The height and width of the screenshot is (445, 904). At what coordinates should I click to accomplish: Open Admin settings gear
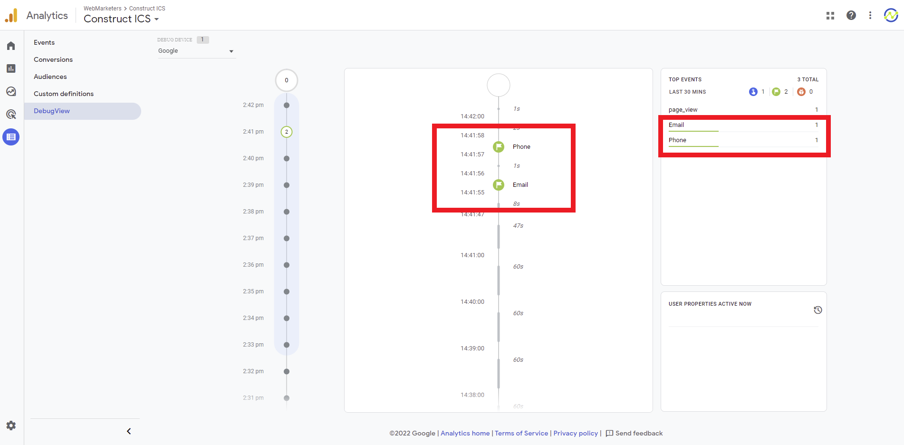tap(11, 426)
